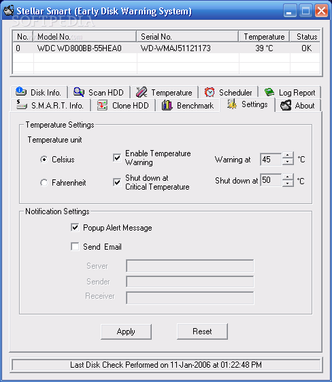This screenshot has width=332, height=382.
Task: Click the Benchmark bar chart icon
Action: pyautogui.click(x=167, y=105)
